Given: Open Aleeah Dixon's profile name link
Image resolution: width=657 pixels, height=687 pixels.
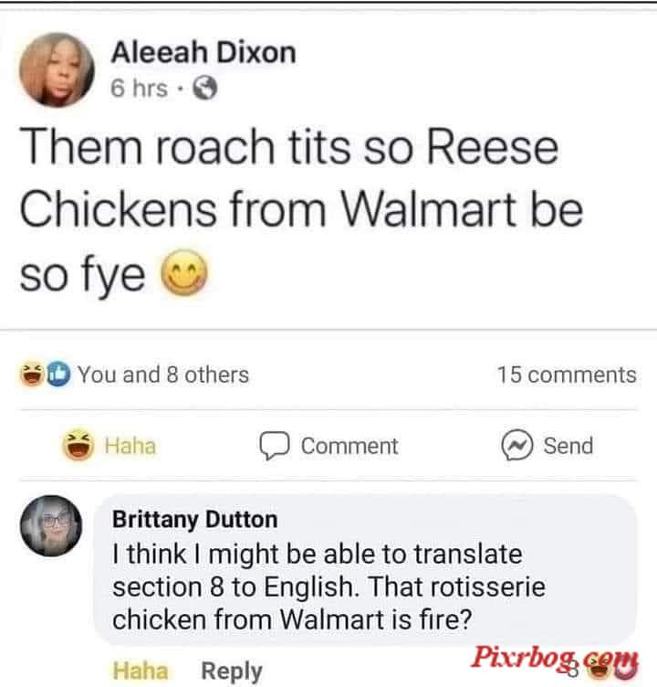Looking at the screenshot, I should point(203,52).
